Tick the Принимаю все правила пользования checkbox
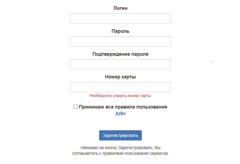 [76, 107]
